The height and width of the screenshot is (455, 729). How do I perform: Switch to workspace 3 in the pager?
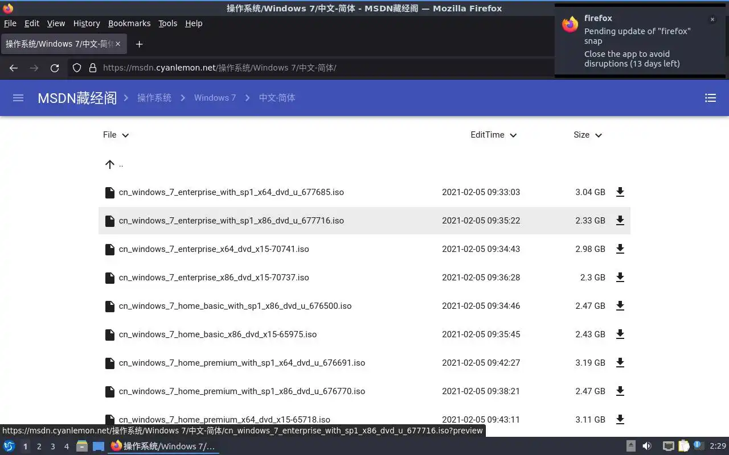tap(52, 446)
